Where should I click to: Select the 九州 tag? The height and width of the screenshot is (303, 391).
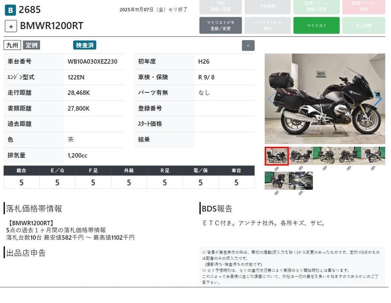12,45
